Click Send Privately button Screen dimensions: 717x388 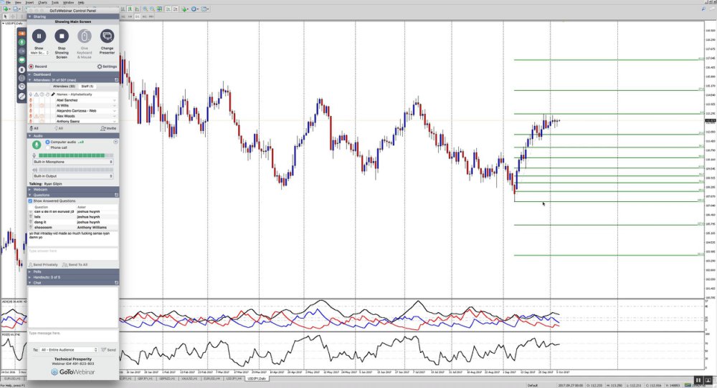44,265
